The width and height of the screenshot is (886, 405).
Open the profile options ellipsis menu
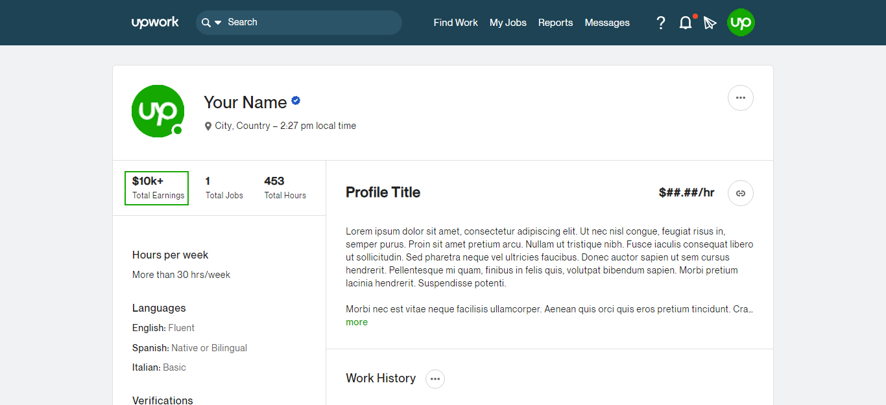click(741, 98)
